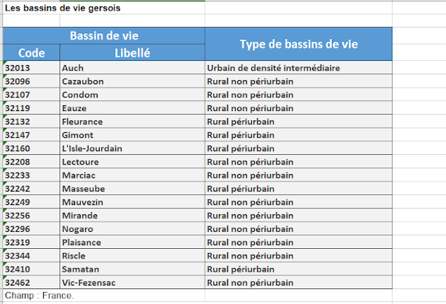Image resolution: width=446 pixels, height=304 pixels.
Task: Select the 'Libellé' column header cell
Action: 132,52
